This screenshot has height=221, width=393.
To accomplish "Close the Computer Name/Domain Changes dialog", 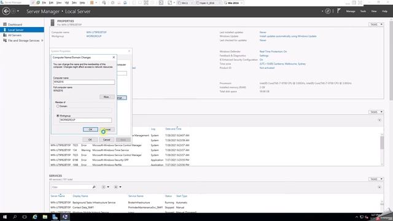I will [x=114, y=57].
